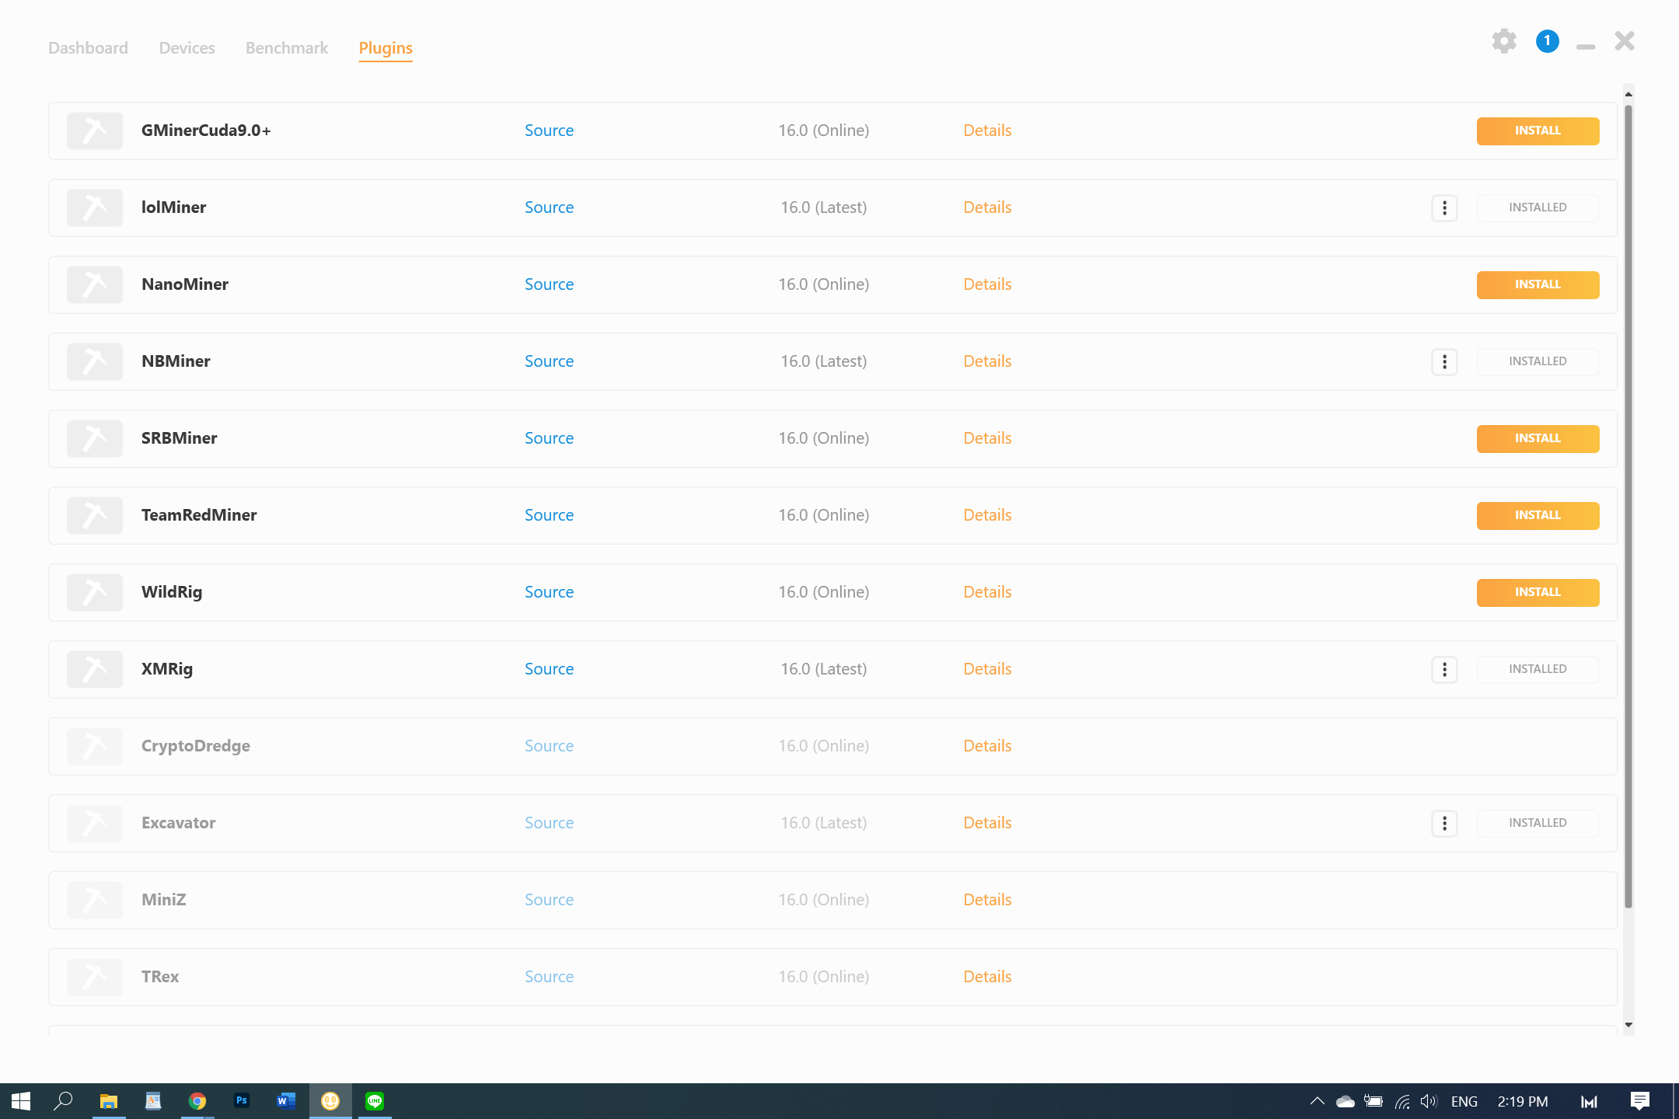View Details for TeamRedMiner
This screenshot has width=1679, height=1119.
tap(987, 515)
